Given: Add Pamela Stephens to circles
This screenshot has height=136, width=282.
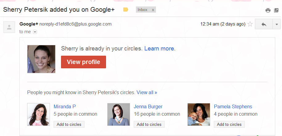Looking at the screenshot, I should click(229, 124).
